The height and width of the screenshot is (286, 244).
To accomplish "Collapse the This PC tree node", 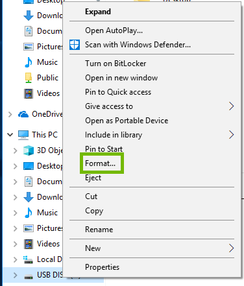I will coord(10,135).
